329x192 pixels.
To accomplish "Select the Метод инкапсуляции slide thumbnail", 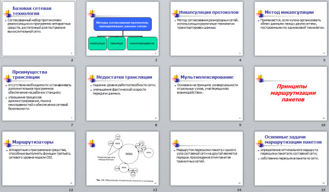I will (x=291, y=29).
